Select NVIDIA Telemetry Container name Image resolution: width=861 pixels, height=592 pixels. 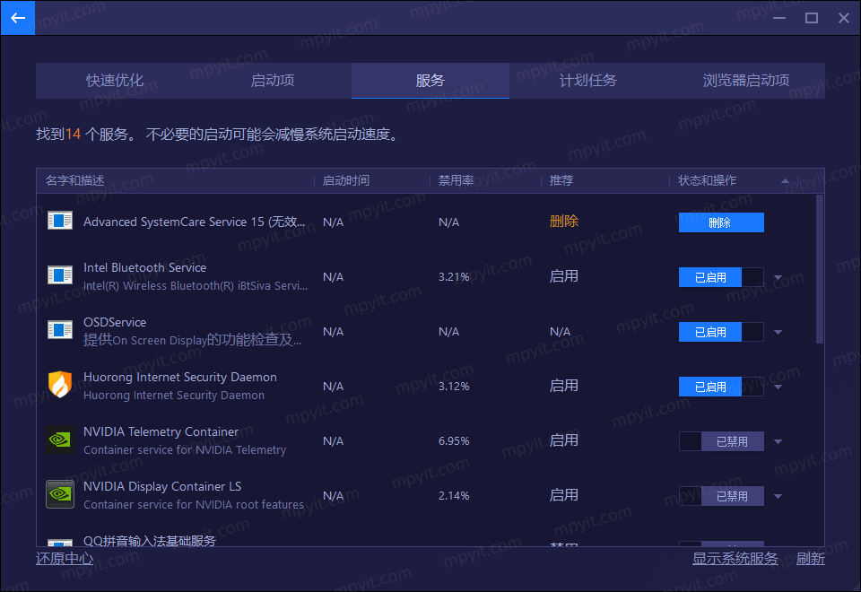coord(161,431)
